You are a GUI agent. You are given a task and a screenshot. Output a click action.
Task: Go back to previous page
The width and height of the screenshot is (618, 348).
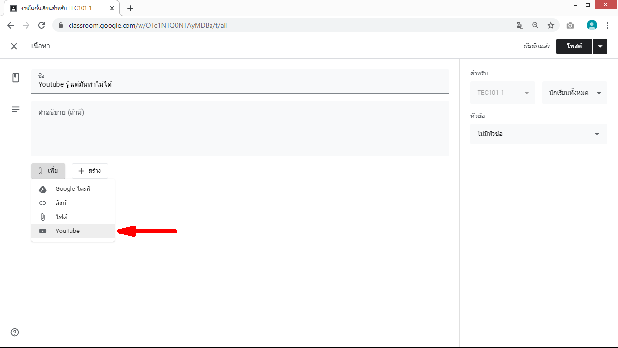click(11, 25)
